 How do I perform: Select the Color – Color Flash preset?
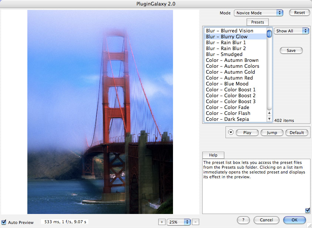[235, 113]
